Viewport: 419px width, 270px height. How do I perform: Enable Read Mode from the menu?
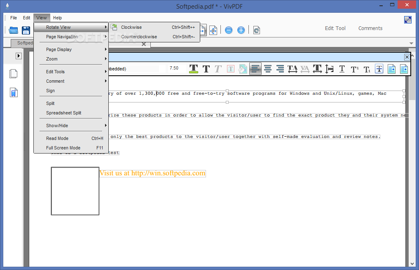[71, 139]
